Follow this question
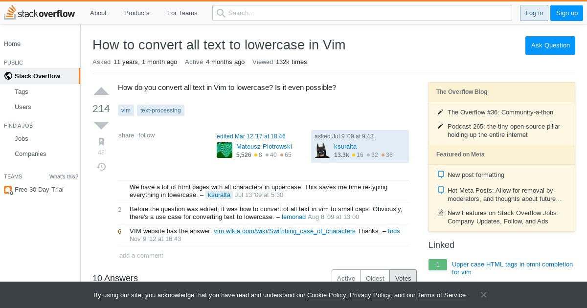587x308 pixels. (x=146, y=135)
